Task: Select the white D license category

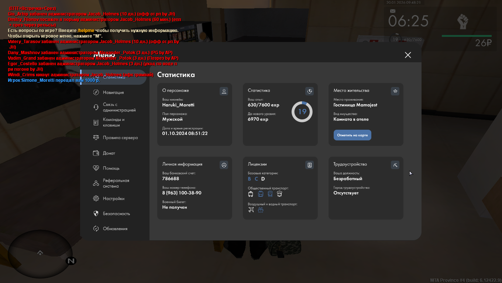Action: (263, 179)
